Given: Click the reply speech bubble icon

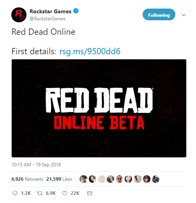Looking at the screenshot, I should (15, 193).
